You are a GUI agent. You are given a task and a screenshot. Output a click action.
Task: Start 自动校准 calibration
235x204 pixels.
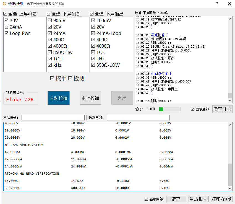[x=59, y=98]
